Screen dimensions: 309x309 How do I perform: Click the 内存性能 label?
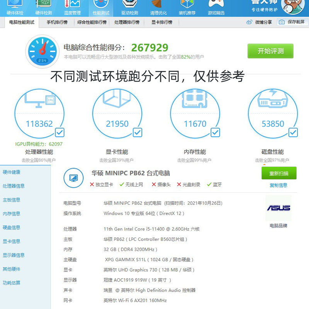tap(195, 152)
